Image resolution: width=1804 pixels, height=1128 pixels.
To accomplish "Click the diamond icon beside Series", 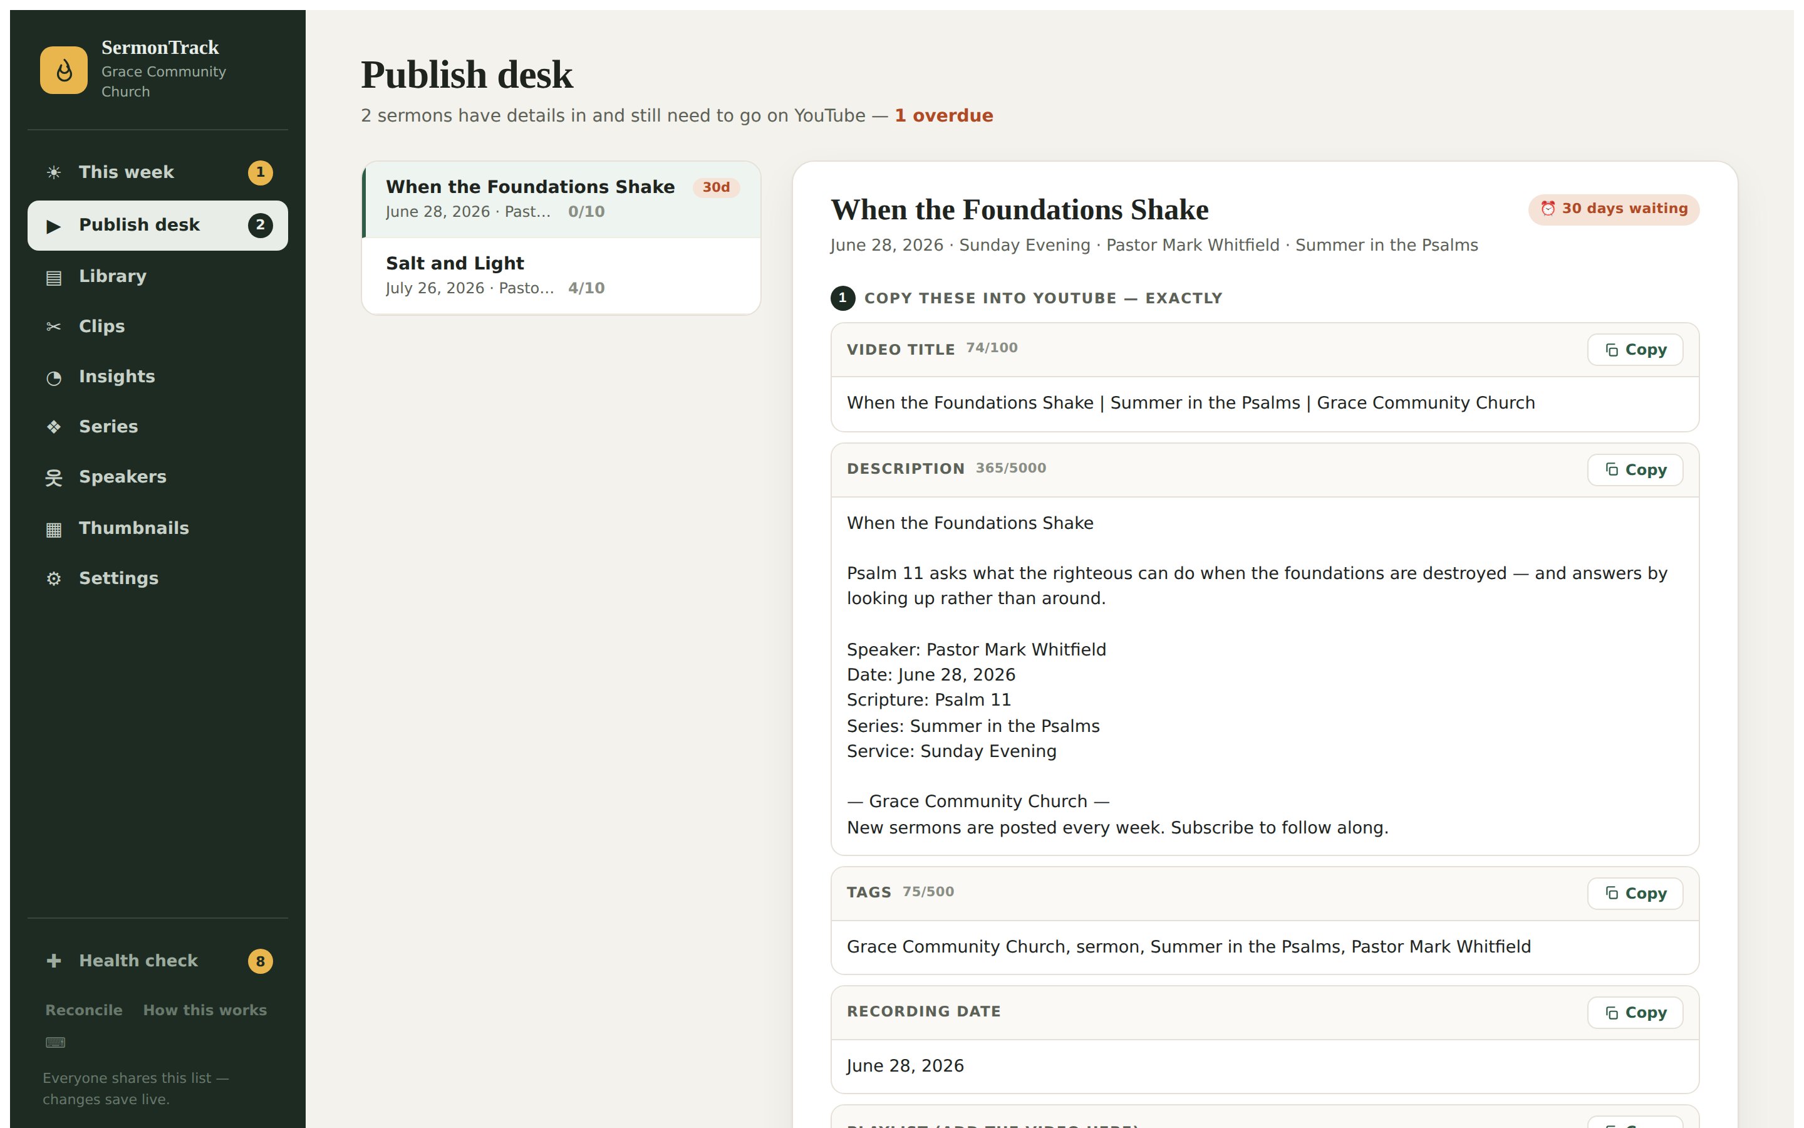I will pos(54,427).
